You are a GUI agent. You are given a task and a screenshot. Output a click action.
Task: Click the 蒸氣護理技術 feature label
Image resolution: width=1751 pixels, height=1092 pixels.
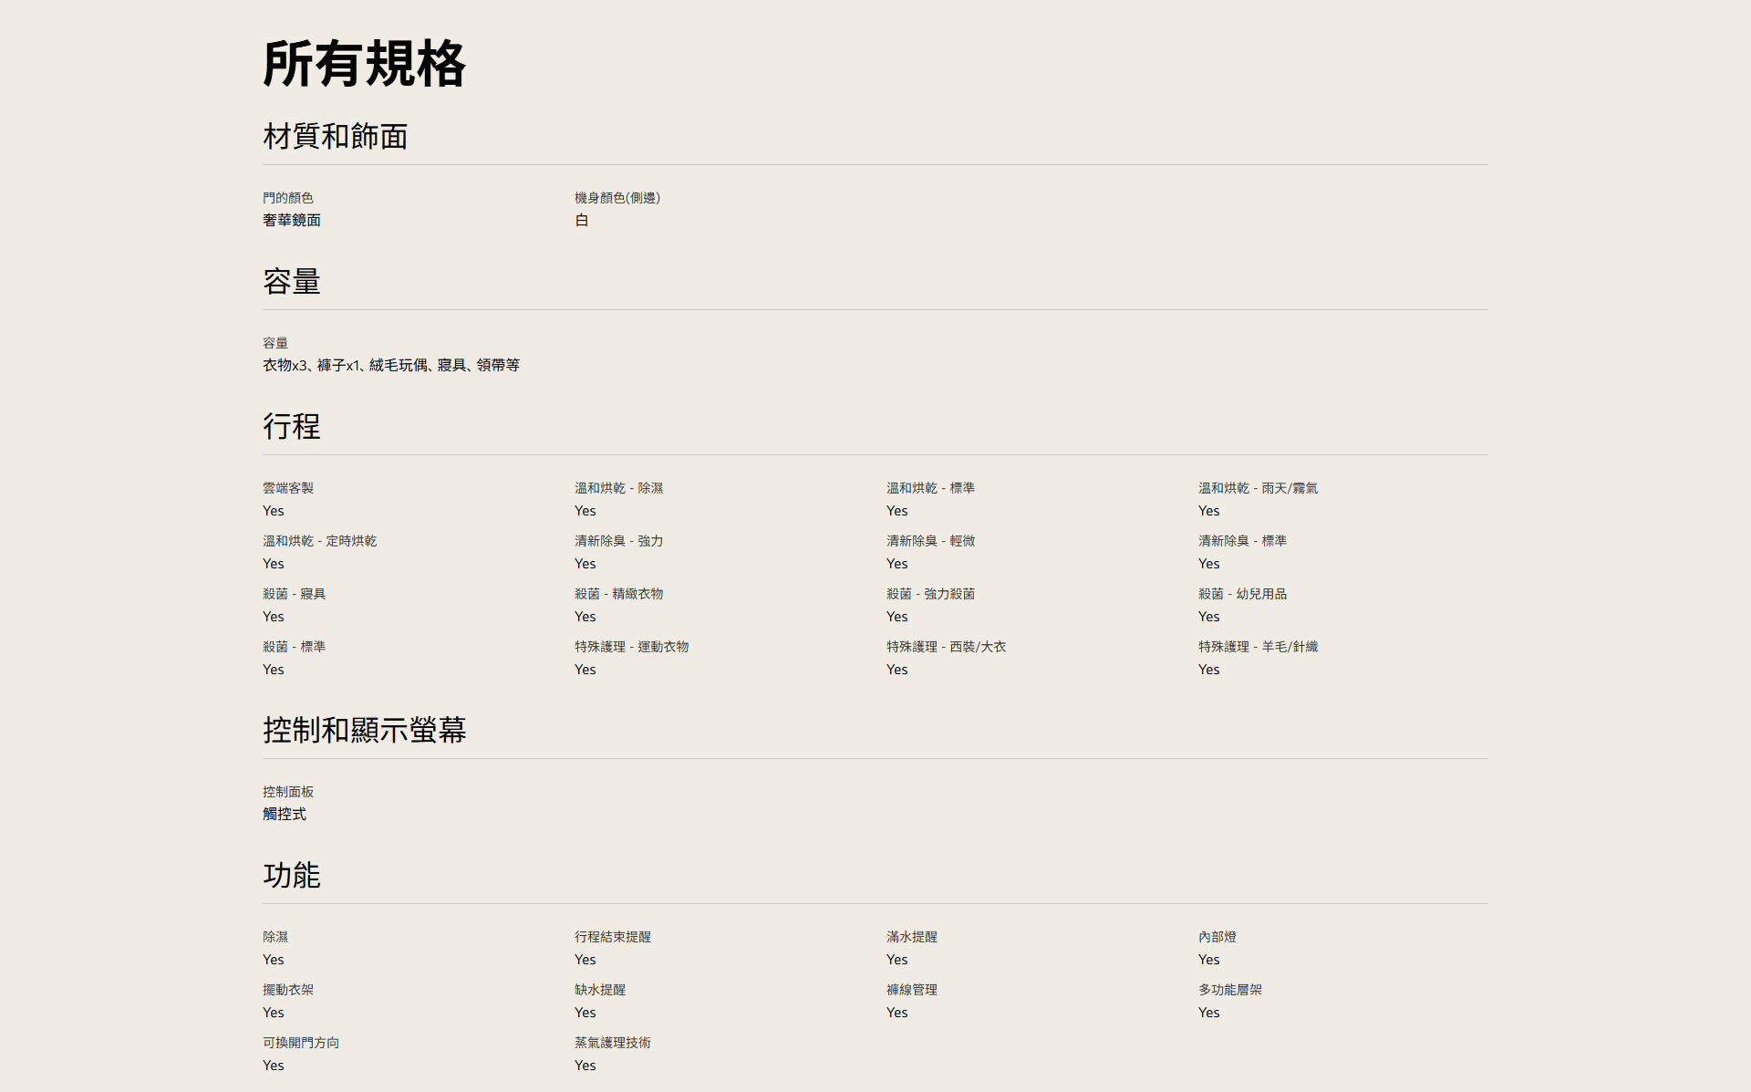[x=612, y=1043]
